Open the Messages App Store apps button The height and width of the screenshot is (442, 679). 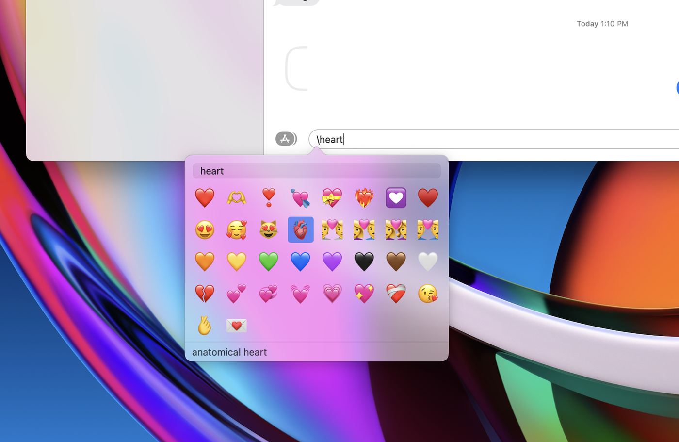point(285,139)
